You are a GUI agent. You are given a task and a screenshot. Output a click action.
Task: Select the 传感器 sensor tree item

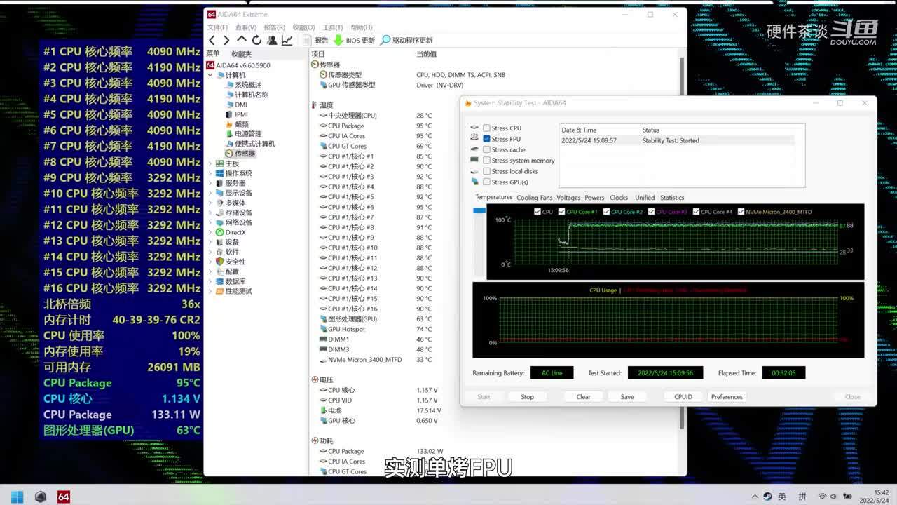pyautogui.click(x=240, y=154)
